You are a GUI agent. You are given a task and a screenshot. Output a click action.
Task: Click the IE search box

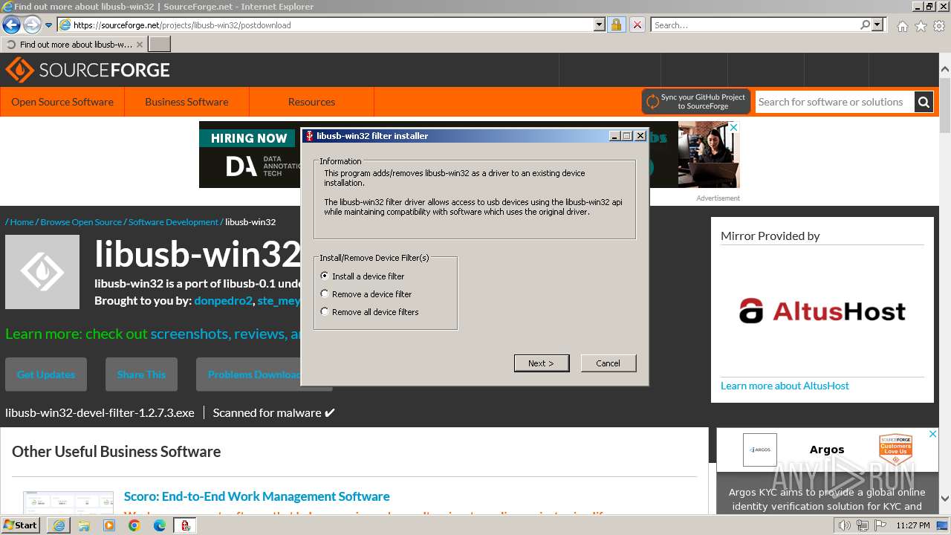coord(754,25)
